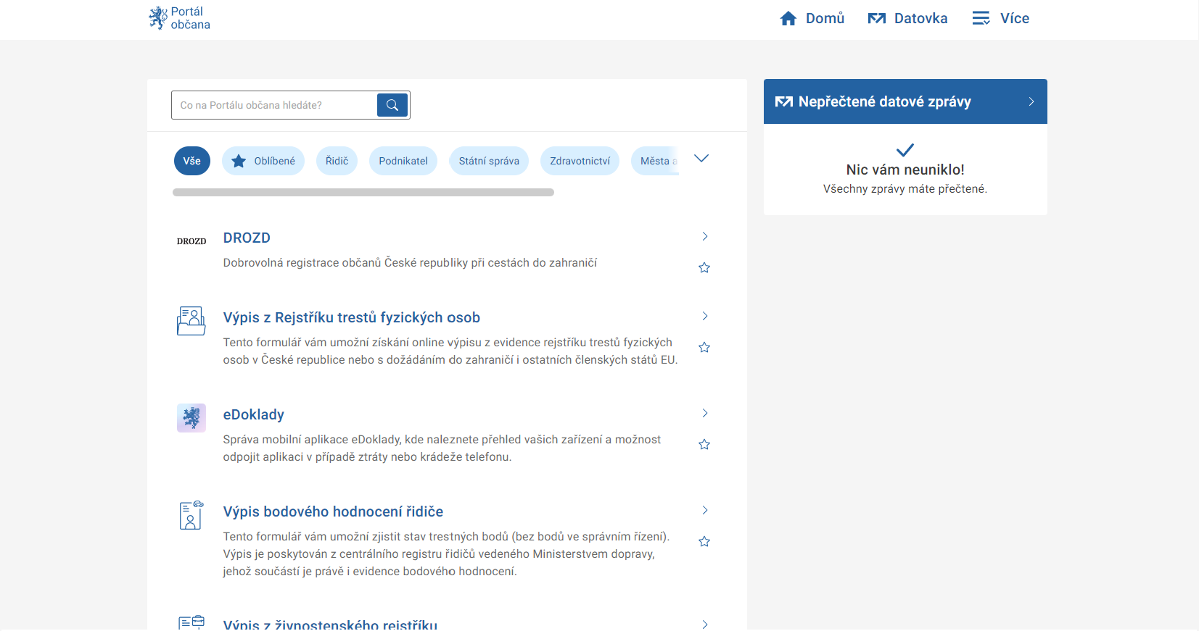
Task: Filter by Státní správa
Action: (x=489, y=161)
